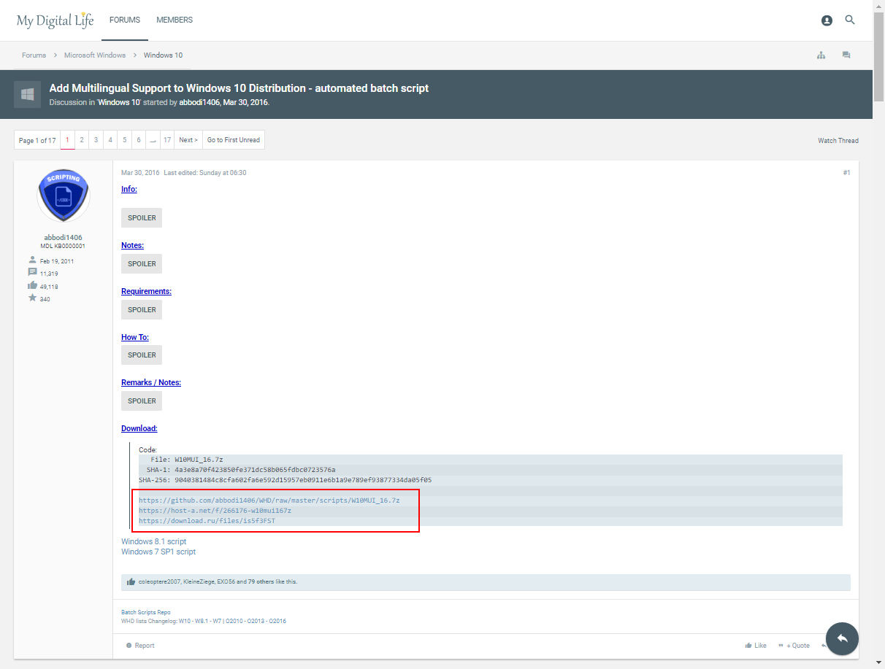The height and width of the screenshot is (669, 885).
Task: Click the SHA-256 hash line
Action: click(x=285, y=480)
